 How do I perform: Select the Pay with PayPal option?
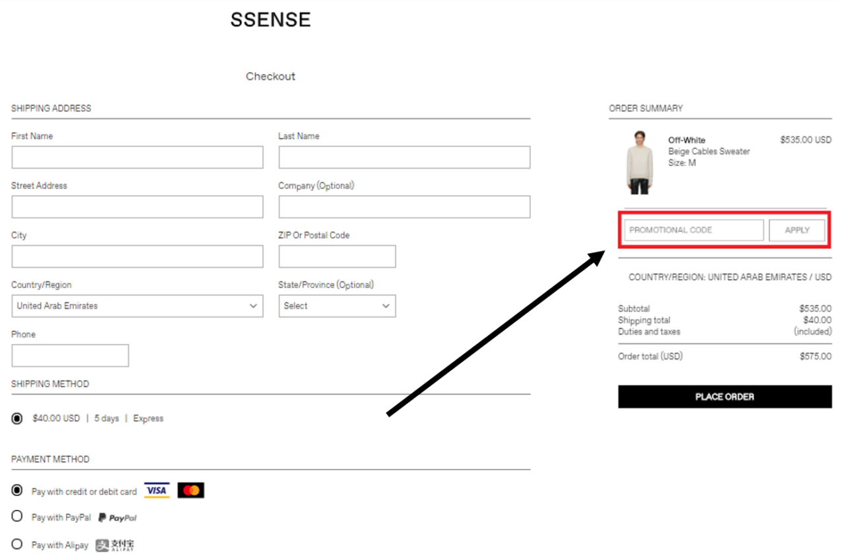[17, 517]
